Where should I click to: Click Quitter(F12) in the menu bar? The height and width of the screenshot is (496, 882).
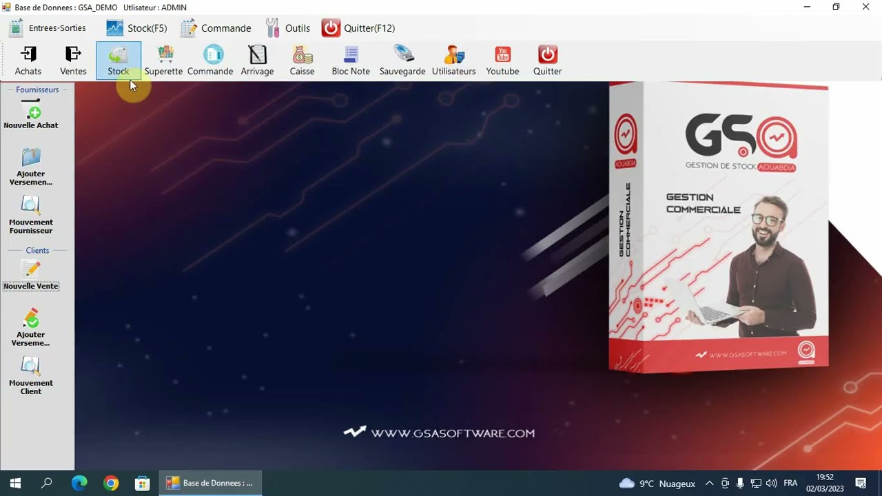[358, 28]
